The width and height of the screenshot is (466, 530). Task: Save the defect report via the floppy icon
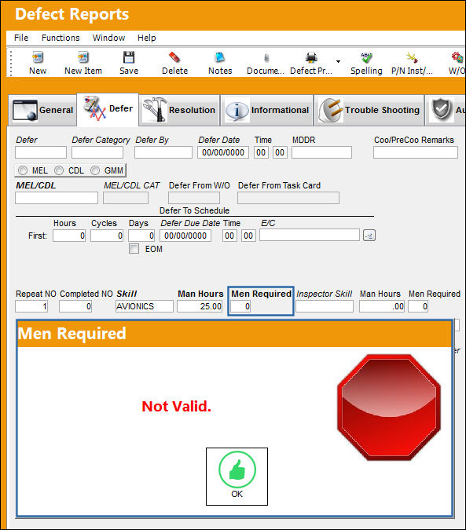click(129, 57)
